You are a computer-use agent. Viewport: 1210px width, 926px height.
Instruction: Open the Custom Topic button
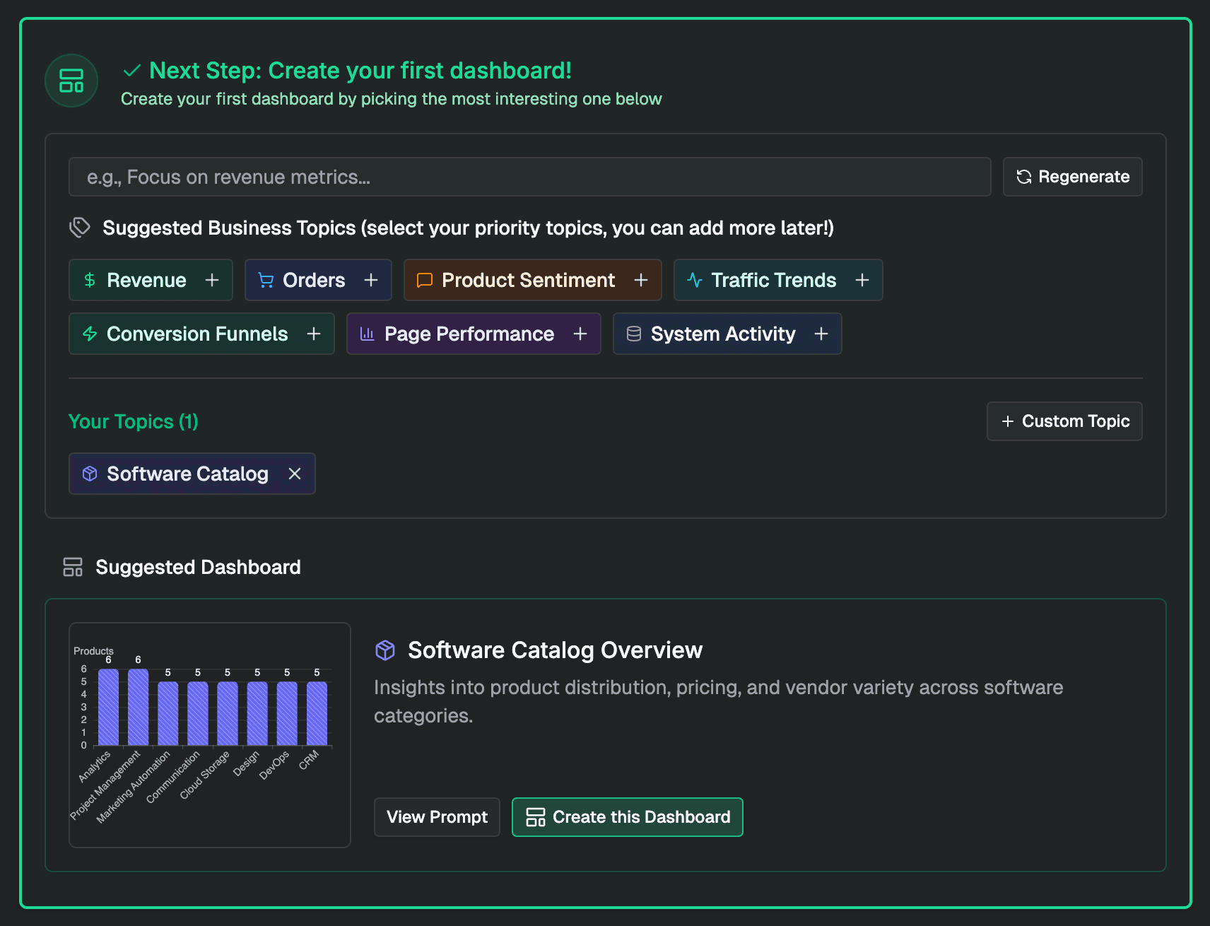pyautogui.click(x=1064, y=421)
